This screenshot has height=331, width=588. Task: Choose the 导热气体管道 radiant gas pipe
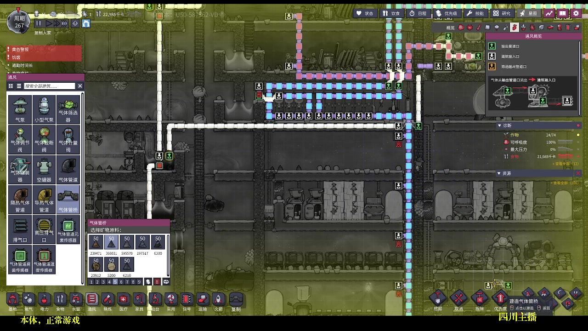(x=44, y=200)
